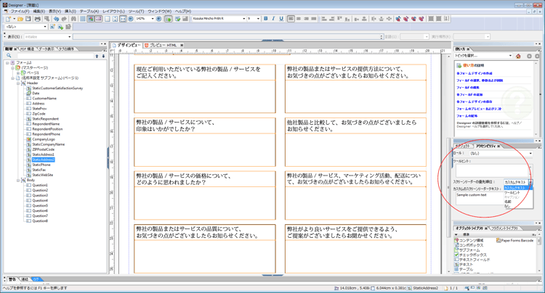Open the 挿入(I) menu
This screenshot has width=545, height=293.
(70, 12)
